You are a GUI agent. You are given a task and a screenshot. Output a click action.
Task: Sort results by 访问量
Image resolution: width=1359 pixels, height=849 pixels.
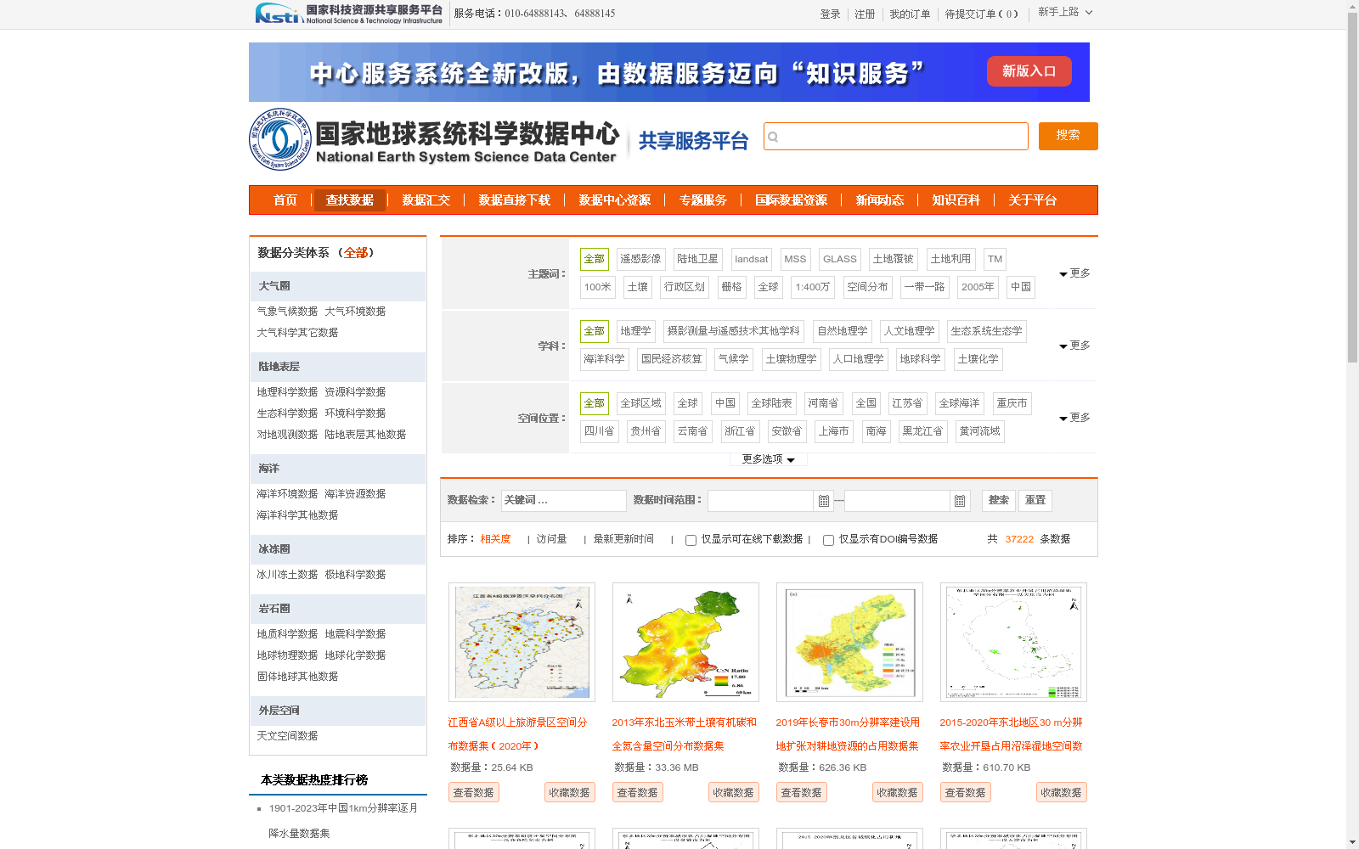point(551,539)
